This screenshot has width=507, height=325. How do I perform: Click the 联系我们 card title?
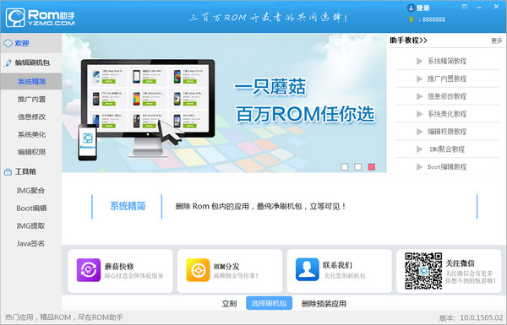[x=337, y=265]
